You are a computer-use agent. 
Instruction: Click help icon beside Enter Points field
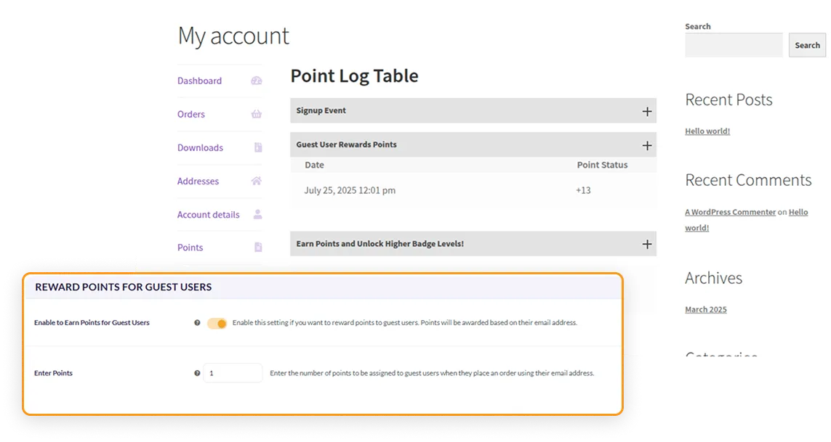[x=197, y=373]
